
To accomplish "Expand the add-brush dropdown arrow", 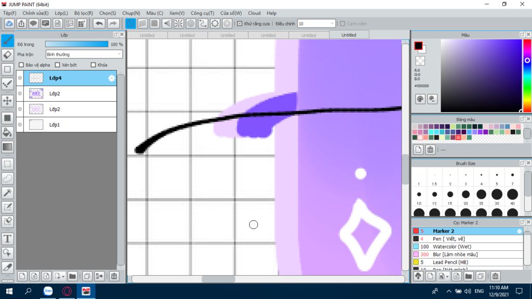I will click(447, 277).
